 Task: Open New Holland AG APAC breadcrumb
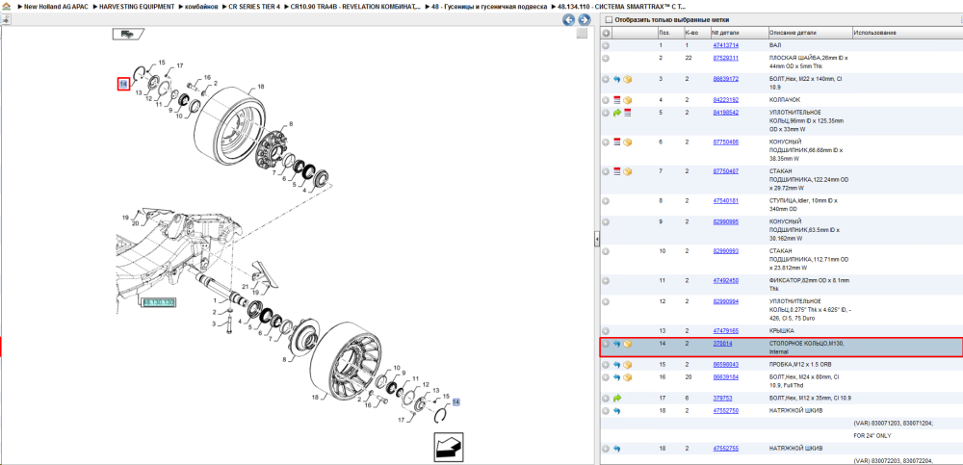[56, 6]
